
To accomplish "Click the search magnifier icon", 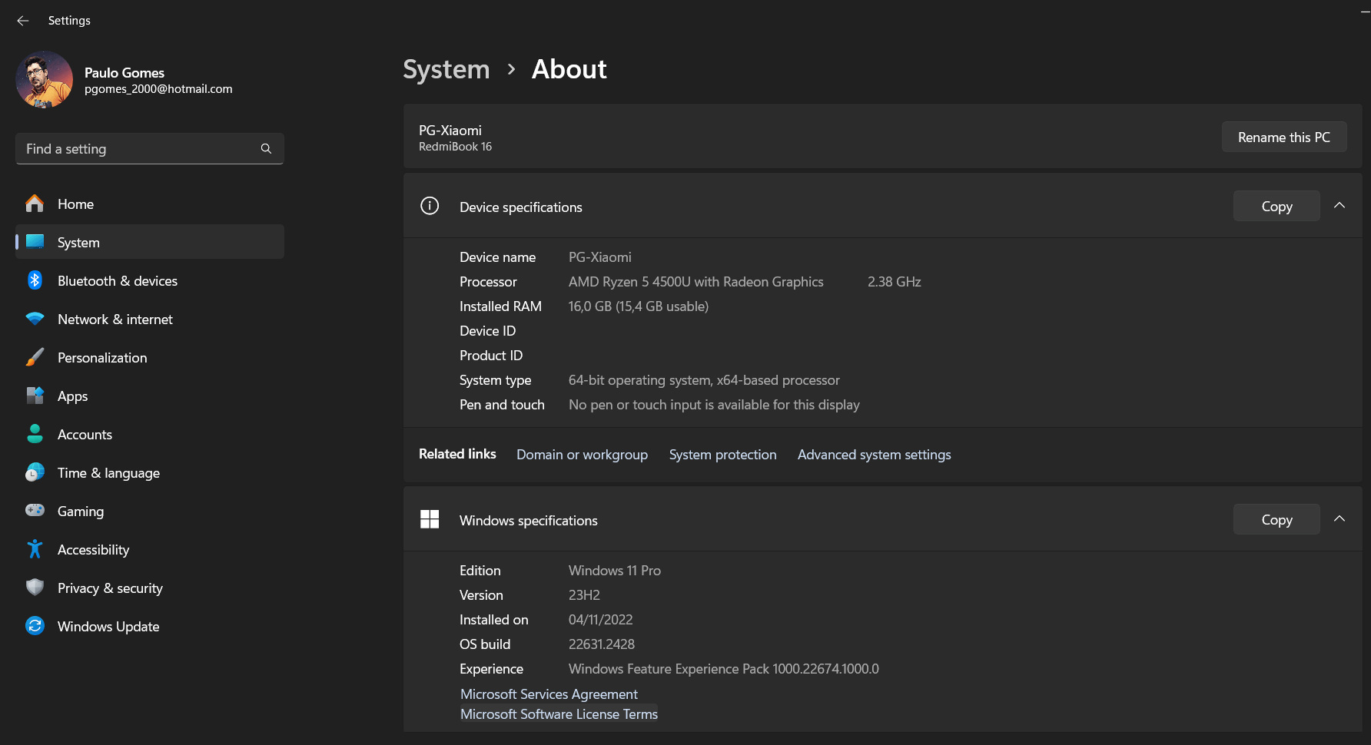I will [x=266, y=148].
